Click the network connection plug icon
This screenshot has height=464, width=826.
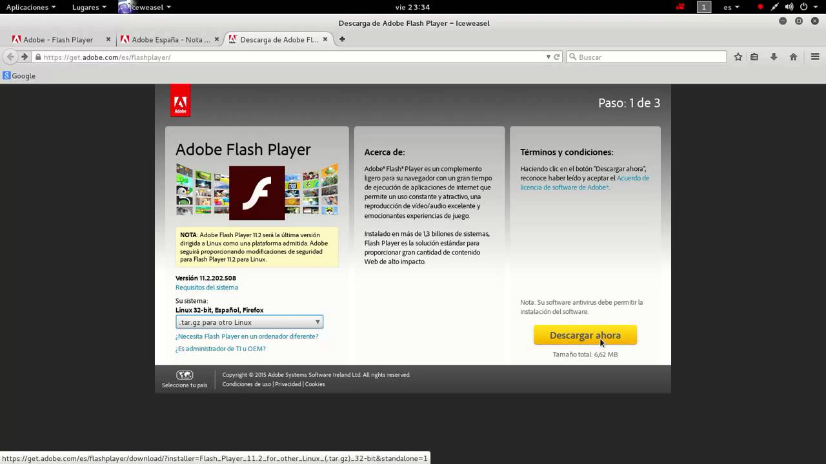[x=774, y=7]
